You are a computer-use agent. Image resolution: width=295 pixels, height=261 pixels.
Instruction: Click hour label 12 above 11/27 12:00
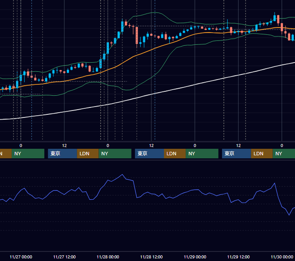point(64,146)
